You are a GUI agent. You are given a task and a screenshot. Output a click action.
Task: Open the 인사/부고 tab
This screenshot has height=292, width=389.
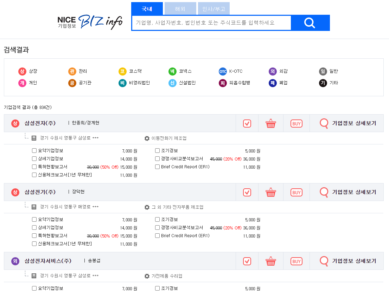pos(213,9)
